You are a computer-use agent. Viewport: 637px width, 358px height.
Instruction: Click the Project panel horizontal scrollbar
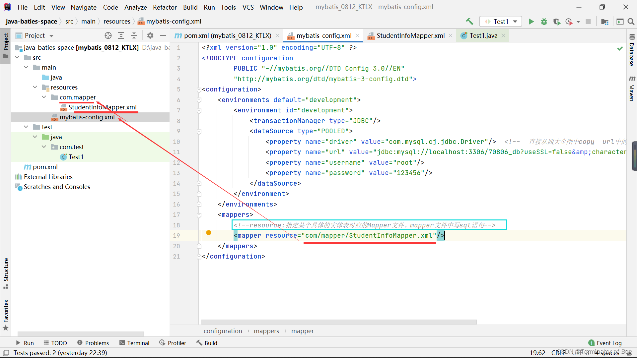click(x=81, y=334)
